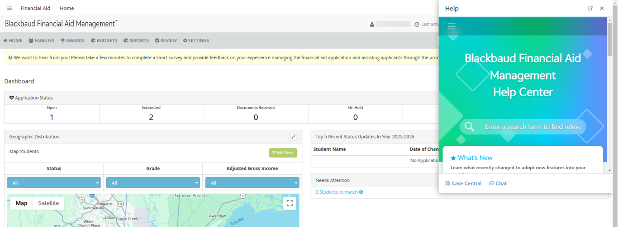Switch the map to Map view
Image resolution: width=618 pixels, height=227 pixels.
pyautogui.click(x=22, y=203)
